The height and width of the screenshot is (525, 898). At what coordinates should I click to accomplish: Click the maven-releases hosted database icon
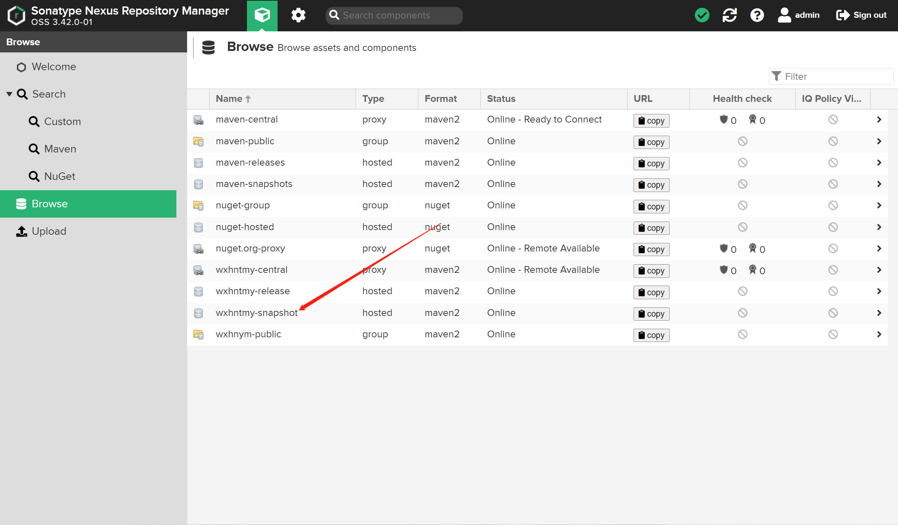(198, 163)
